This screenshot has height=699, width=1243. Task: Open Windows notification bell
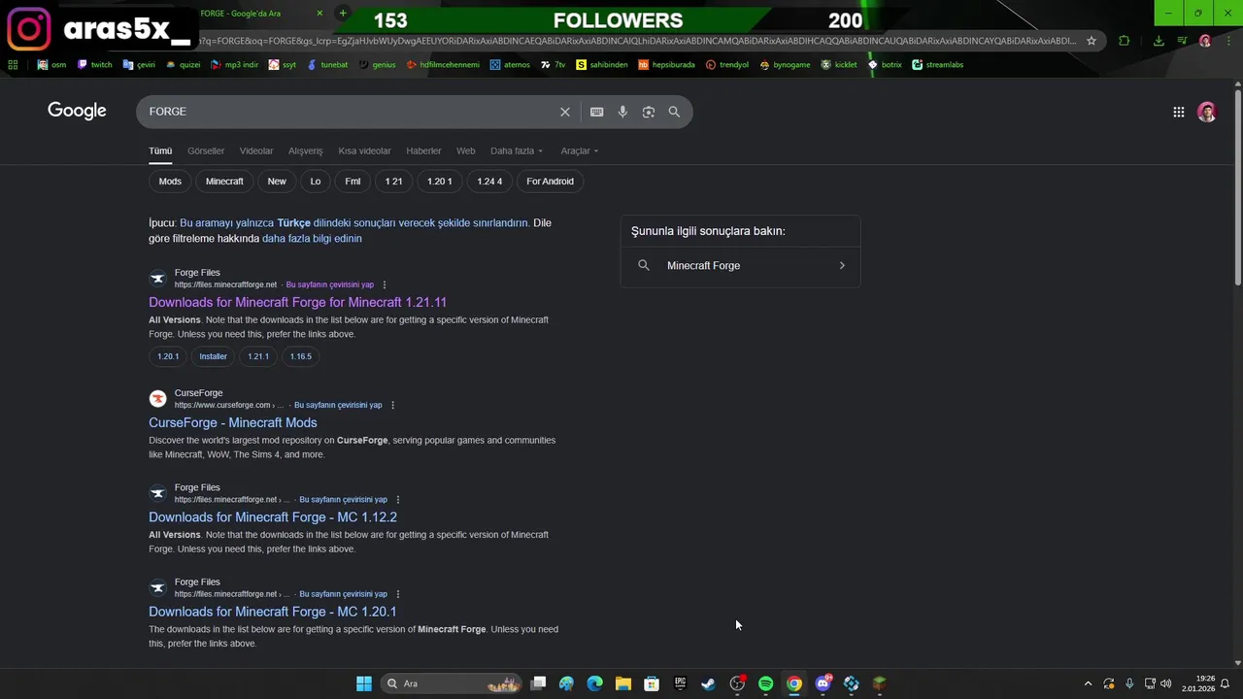[1226, 683]
